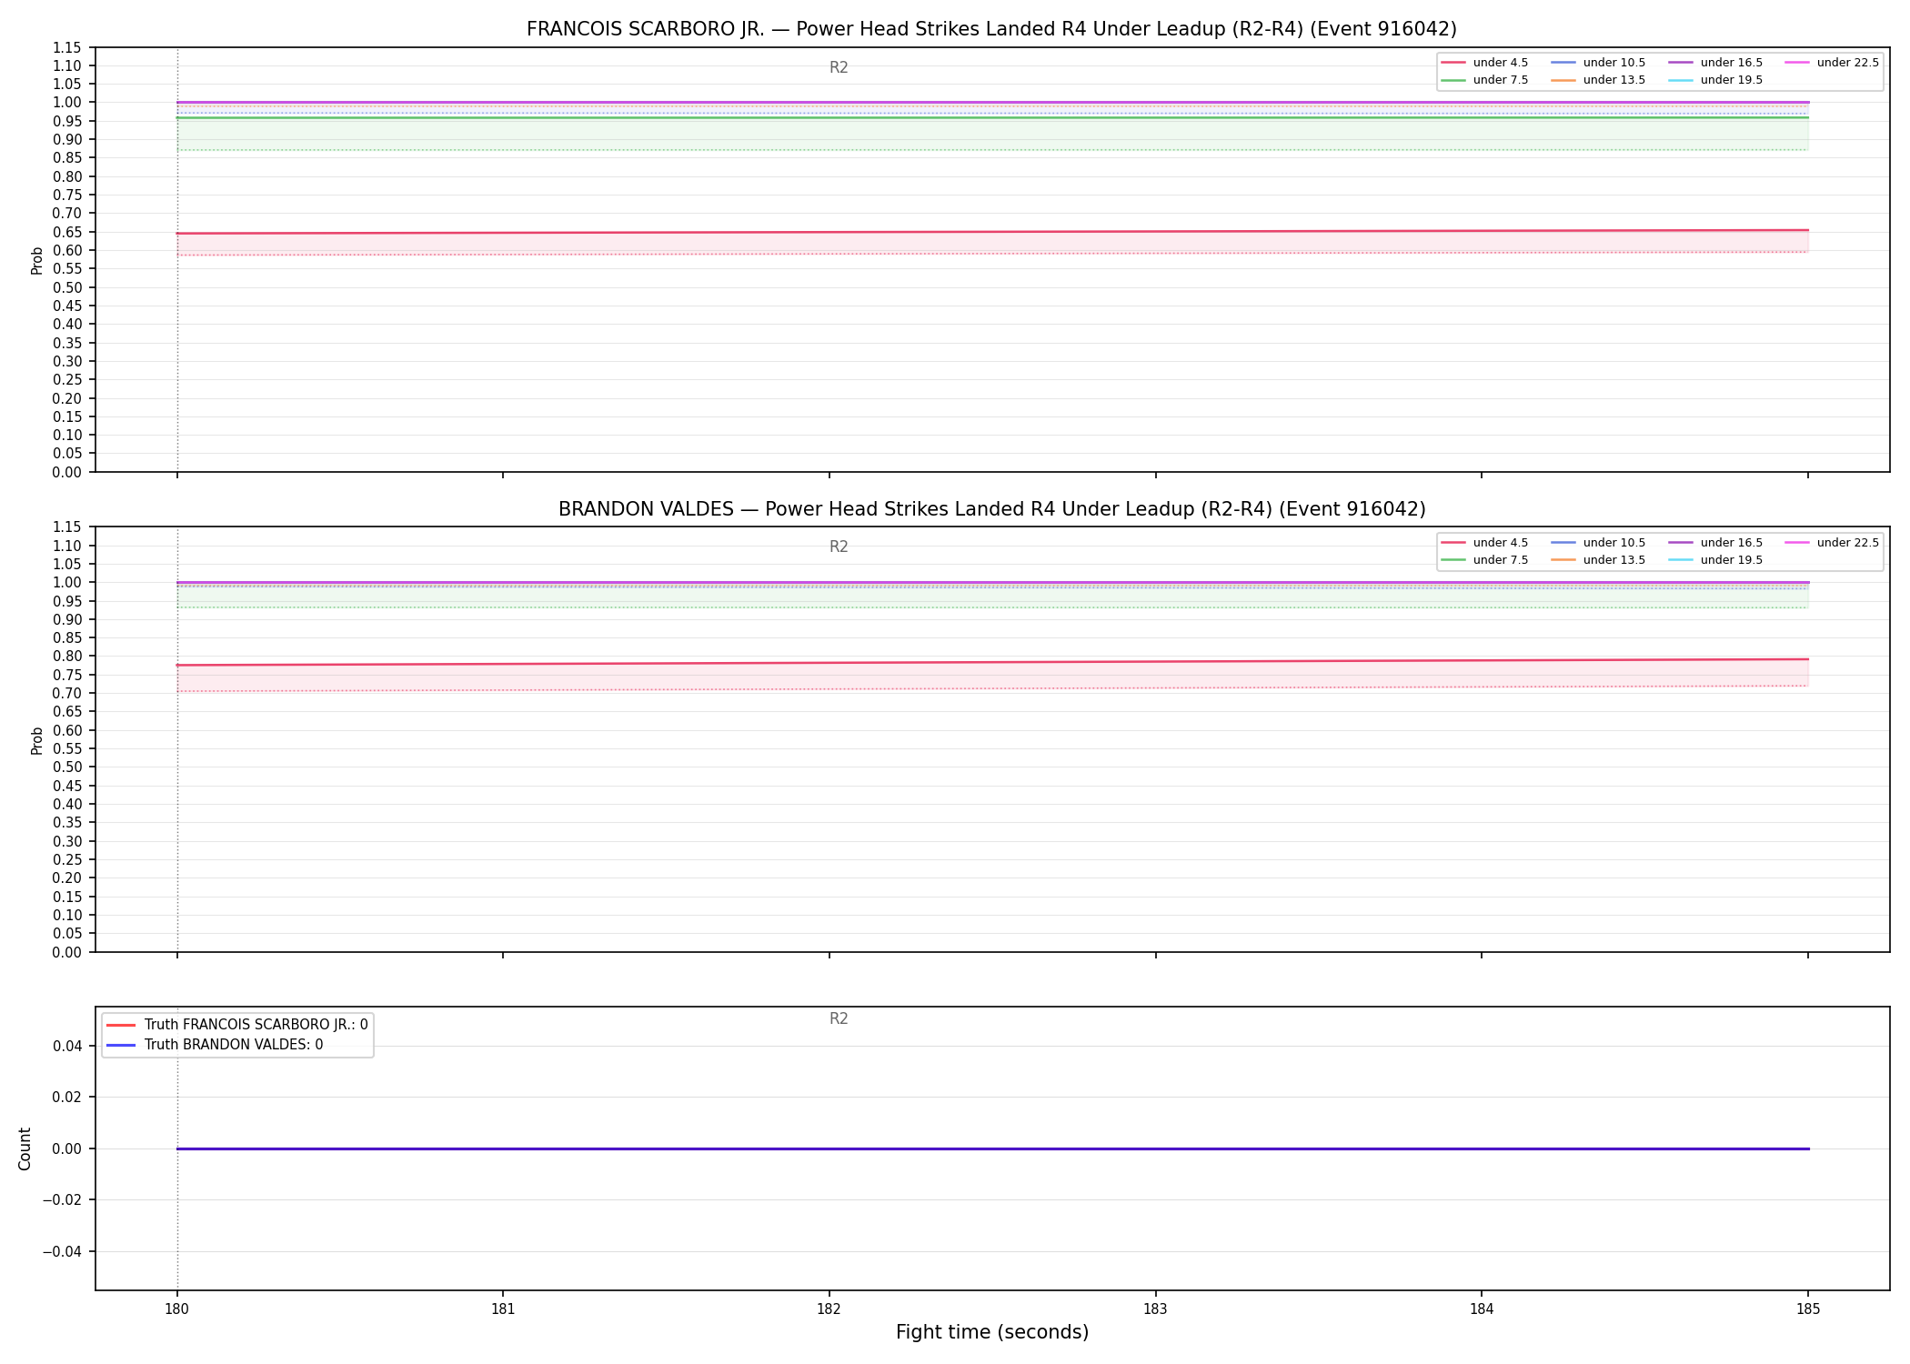The height and width of the screenshot is (1364, 1910).
Task: Click 'under 4.5' legend entry in top chart
Action: pos(1484,63)
